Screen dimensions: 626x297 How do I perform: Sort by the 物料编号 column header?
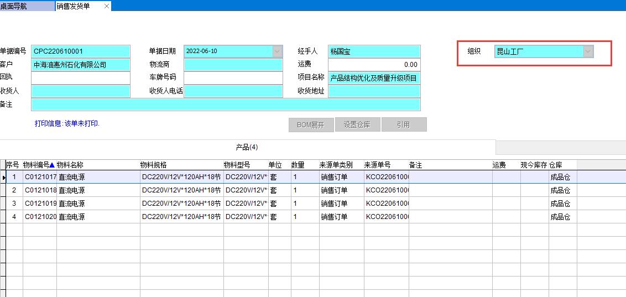pyautogui.click(x=39, y=165)
